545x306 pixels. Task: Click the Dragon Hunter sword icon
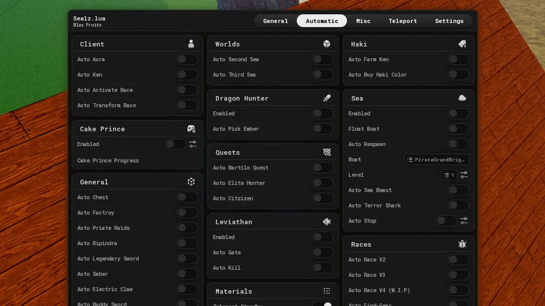click(326, 98)
